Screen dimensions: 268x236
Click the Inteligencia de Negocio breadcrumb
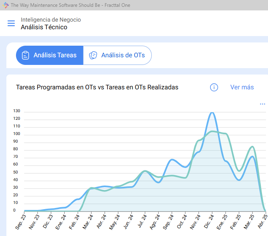pyautogui.click(x=51, y=20)
